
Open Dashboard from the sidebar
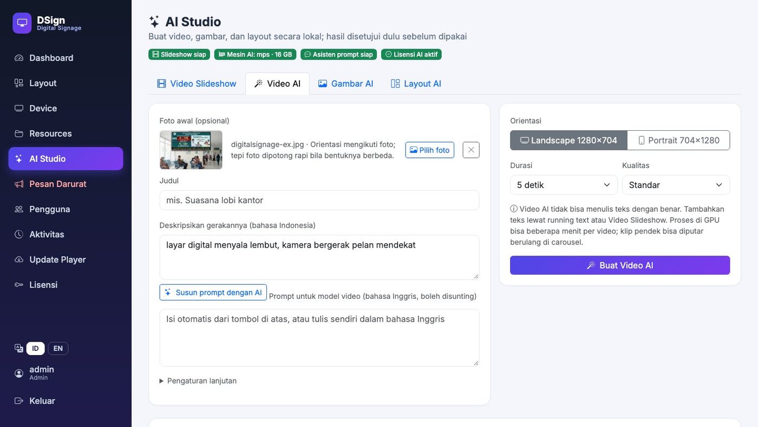coord(66,58)
